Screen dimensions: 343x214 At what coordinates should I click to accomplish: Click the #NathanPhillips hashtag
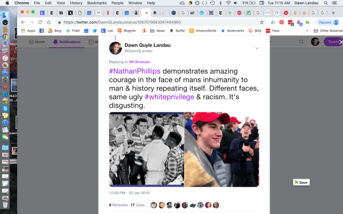135,71
